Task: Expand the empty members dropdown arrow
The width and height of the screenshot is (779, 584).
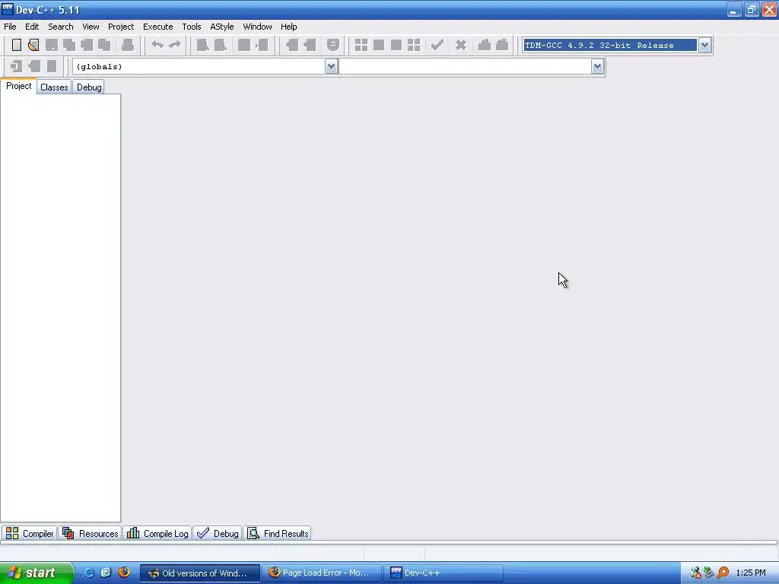Action: point(598,67)
